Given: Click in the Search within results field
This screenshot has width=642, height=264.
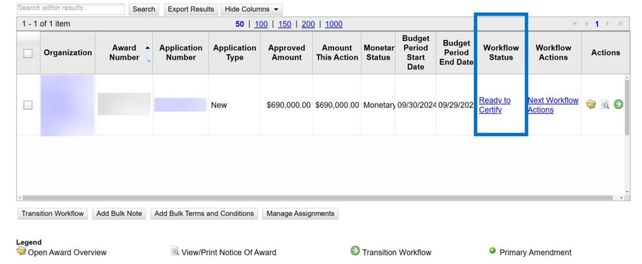Looking at the screenshot, I should [70, 9].
